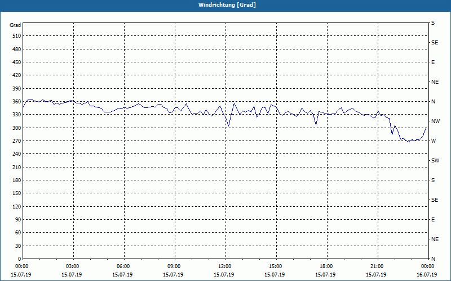Select the E compass label beside the 450 gridline
Screen dimensions: 451x281
tap(433, 62)
